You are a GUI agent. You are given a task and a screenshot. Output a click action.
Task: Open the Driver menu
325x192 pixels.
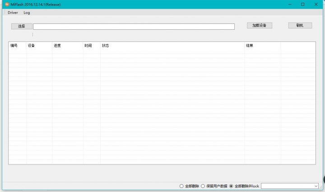pyautogui.click(x=13, y=13)
